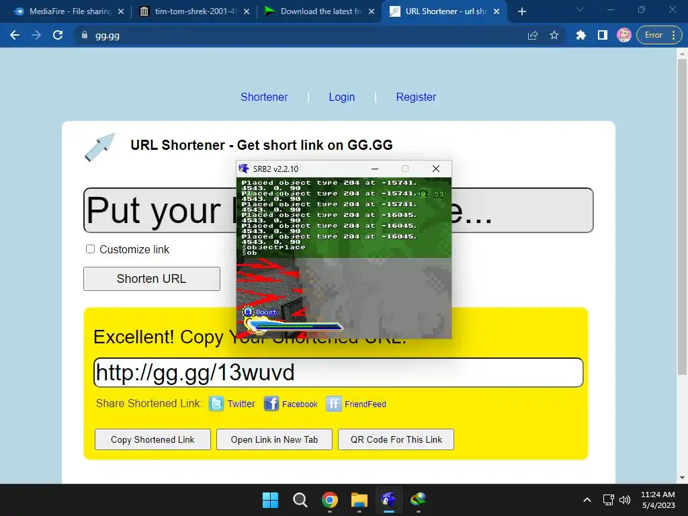View site security lock info
The width and height of the screenshot is (688, 516).
click(x=85, y=35)
